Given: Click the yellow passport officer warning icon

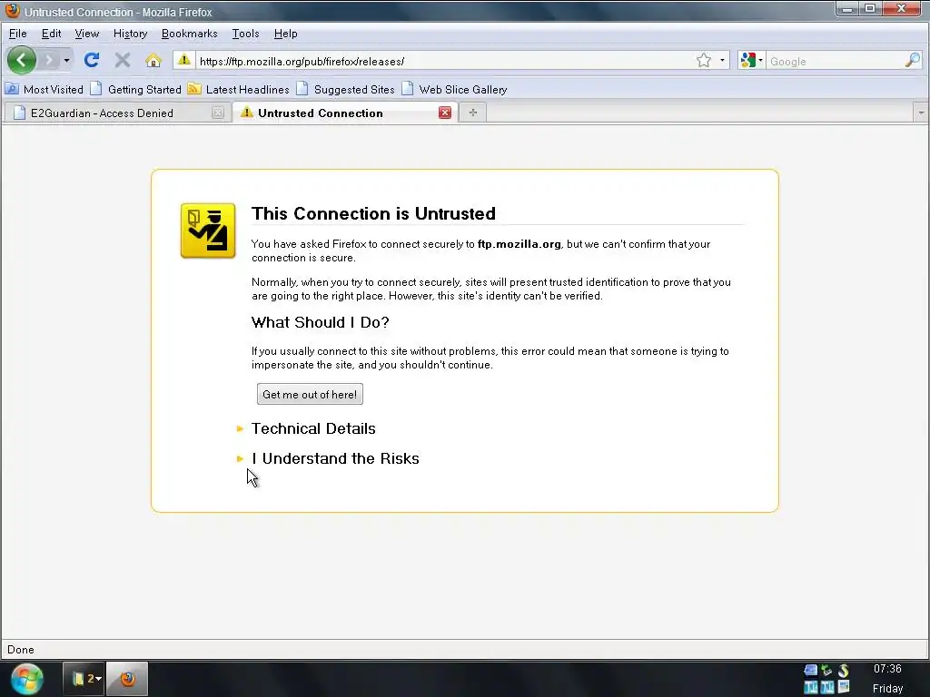Looking at the screenshot, I should (208, 231).
